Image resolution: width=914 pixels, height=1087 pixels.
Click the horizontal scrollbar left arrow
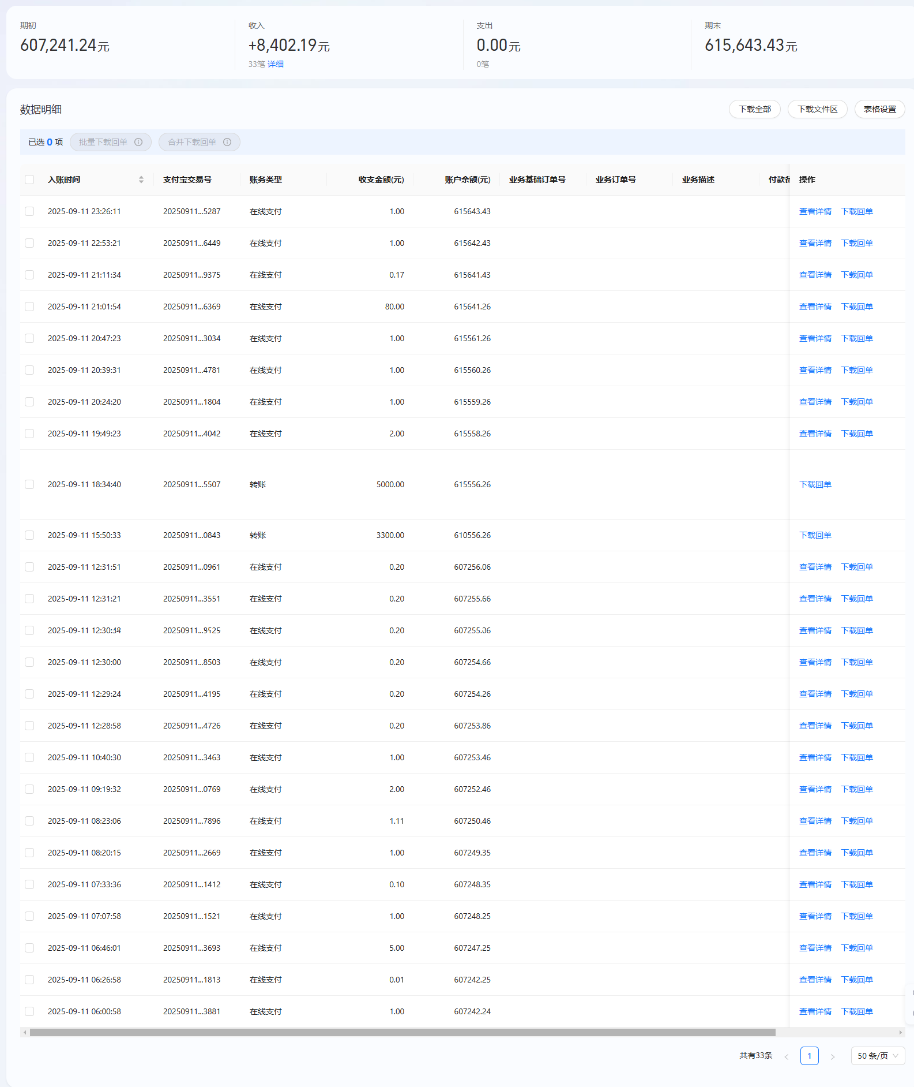point(24,1032)
